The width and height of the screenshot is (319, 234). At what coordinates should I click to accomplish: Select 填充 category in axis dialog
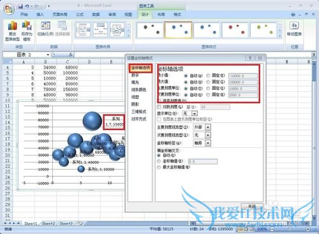pos(135,82)
